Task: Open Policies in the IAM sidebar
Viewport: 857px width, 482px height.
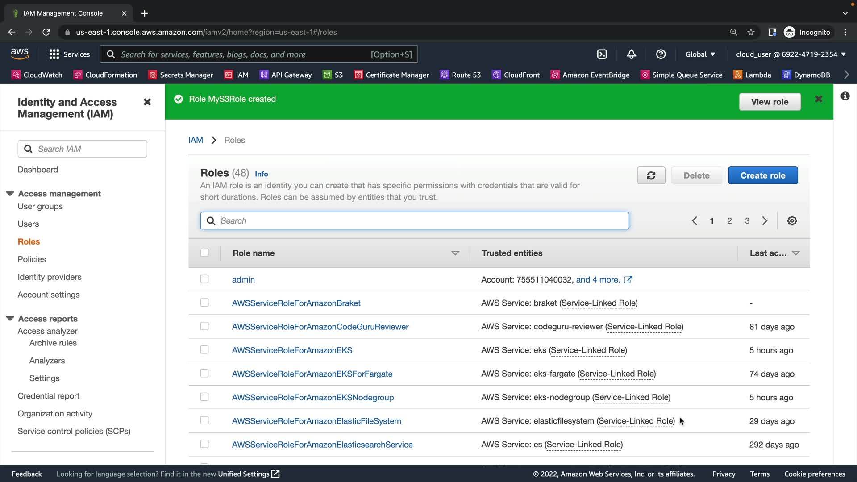Action: 32,259
